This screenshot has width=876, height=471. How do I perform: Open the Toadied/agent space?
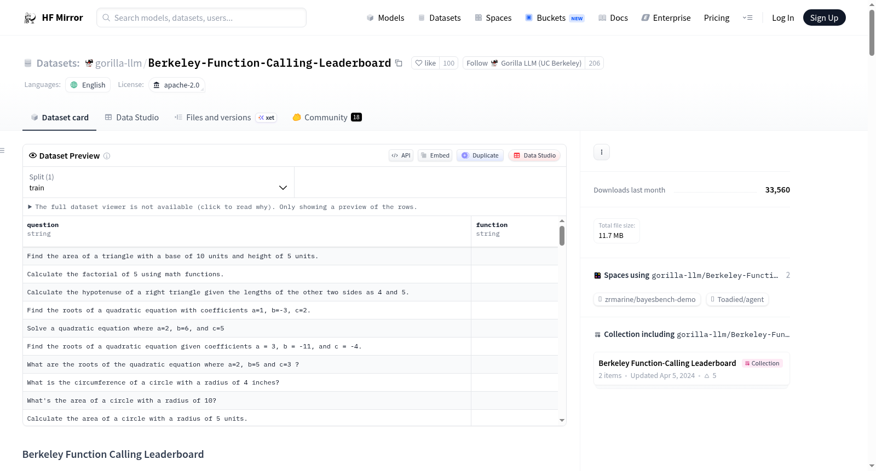point(737,300)
